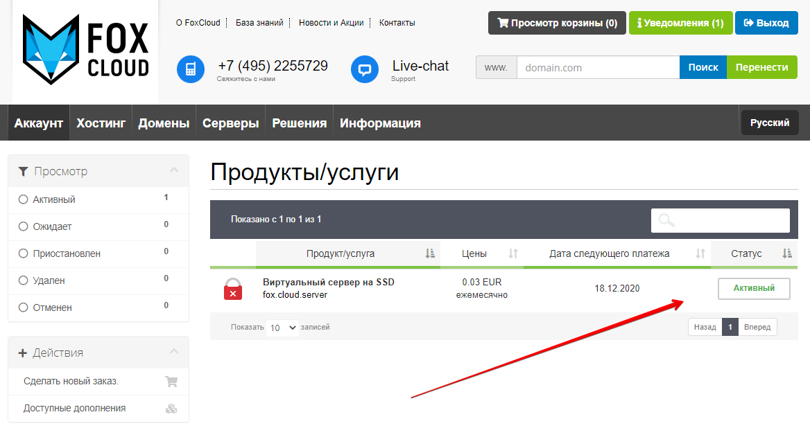Viewport: 810px width, 437px height.
Task: Click shopping cart icon beside new order
Action: 171,381
